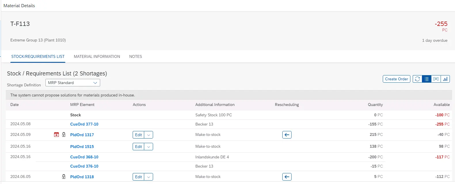Click the red reschedule calendar icon for PldOrd 1317

click(56, 135)
